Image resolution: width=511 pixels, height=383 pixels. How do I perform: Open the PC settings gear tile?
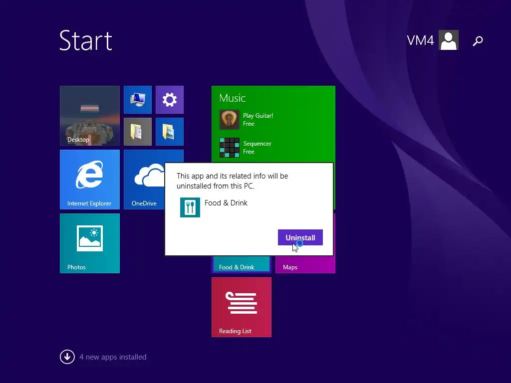click(170, 100)
